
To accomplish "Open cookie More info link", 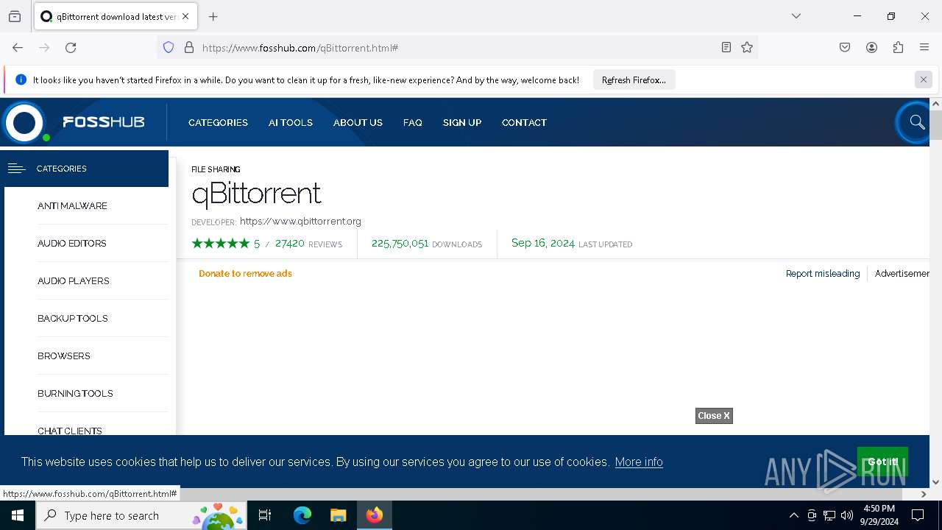I will tap(639, 462).
